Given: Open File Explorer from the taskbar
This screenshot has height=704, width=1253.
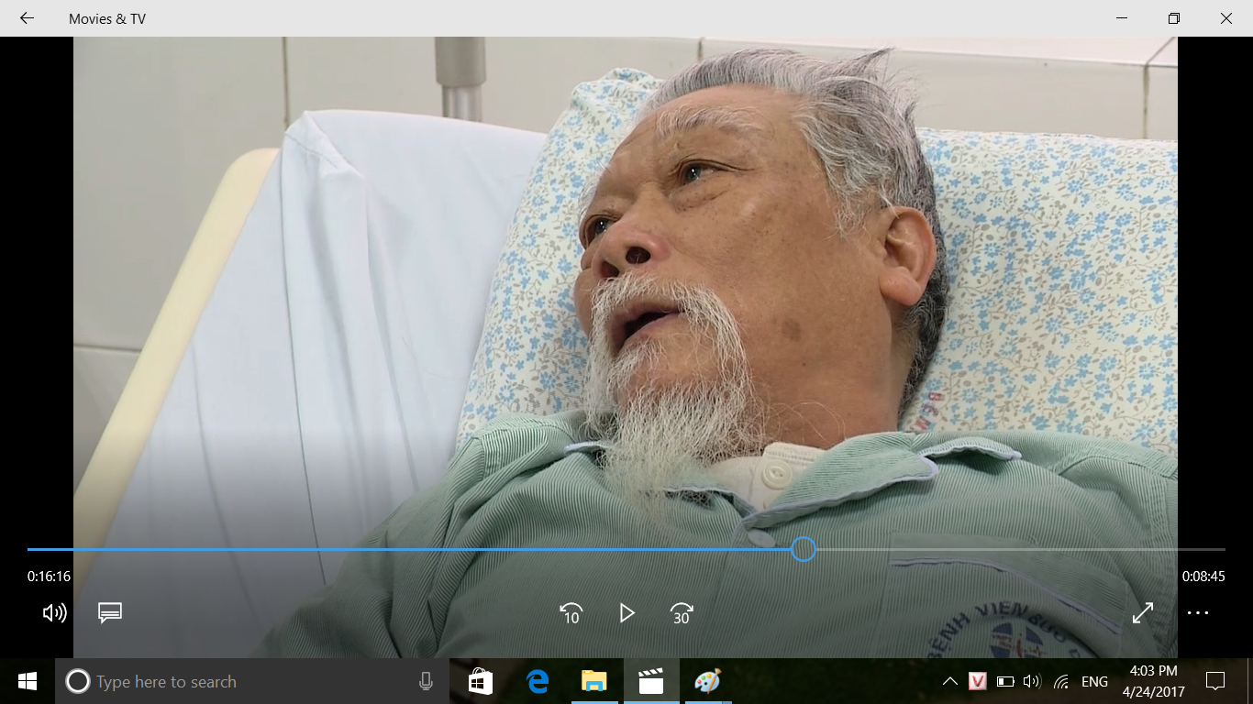Looking at the screenshot, I should [593, 681].
